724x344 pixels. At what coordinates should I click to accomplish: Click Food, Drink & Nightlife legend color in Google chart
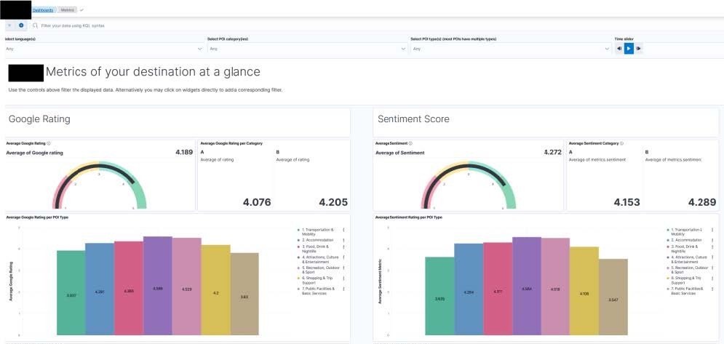[x=299, y=247]
